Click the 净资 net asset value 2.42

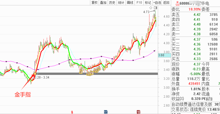click(197, 94)
